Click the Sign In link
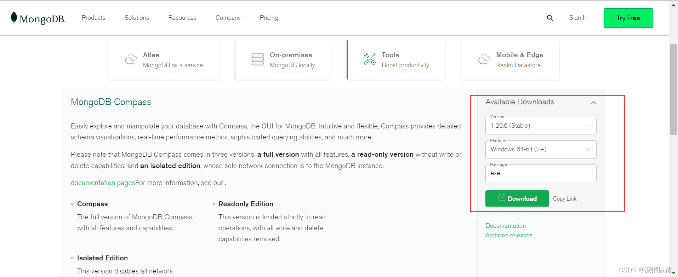Image resolution: width=678 pixels, height=277 pixels. pyautogui.click(x=578, y=18)
